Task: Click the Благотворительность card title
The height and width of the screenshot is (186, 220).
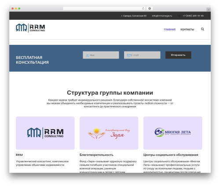Action: pyautogui.click(x=96, y=155)
